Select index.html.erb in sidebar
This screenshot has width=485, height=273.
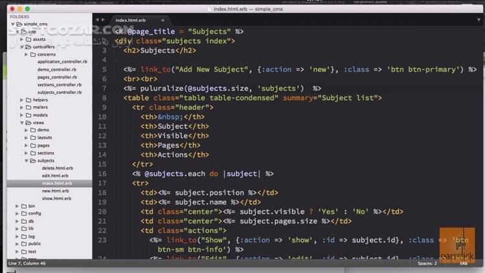click(x=57, y=183)
